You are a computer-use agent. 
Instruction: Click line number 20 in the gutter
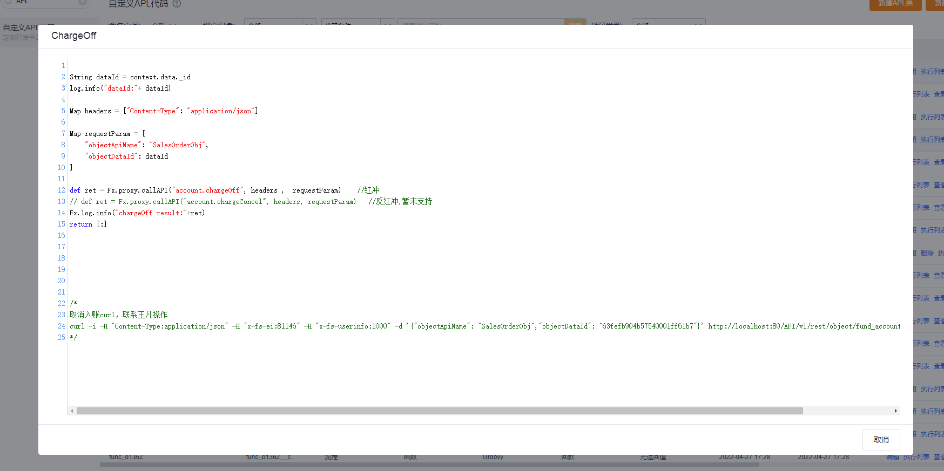pyautogui.click(x=62, y=281)
